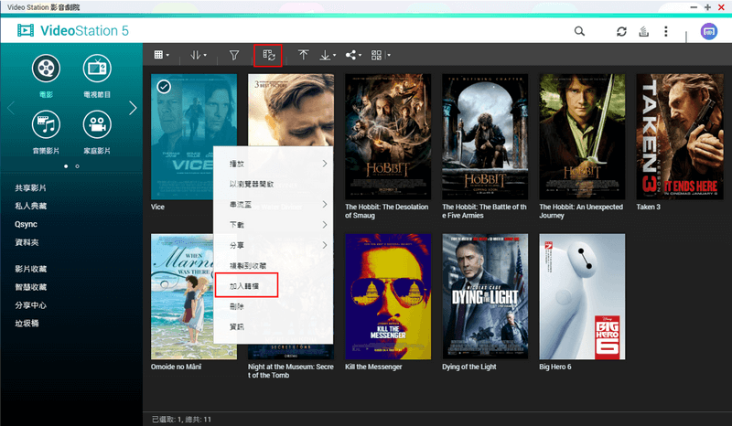732x426 pixels.
Task: Click the filter funnel icon
Action: [234, 55]
